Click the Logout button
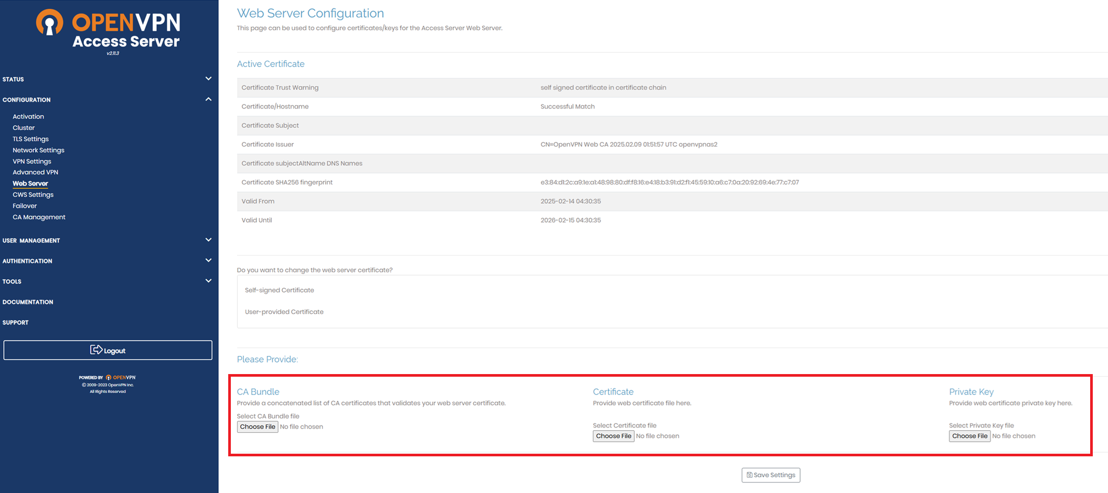Image resolution: width=1108 pixels, height=493 pixels. [x=108, y=350]
